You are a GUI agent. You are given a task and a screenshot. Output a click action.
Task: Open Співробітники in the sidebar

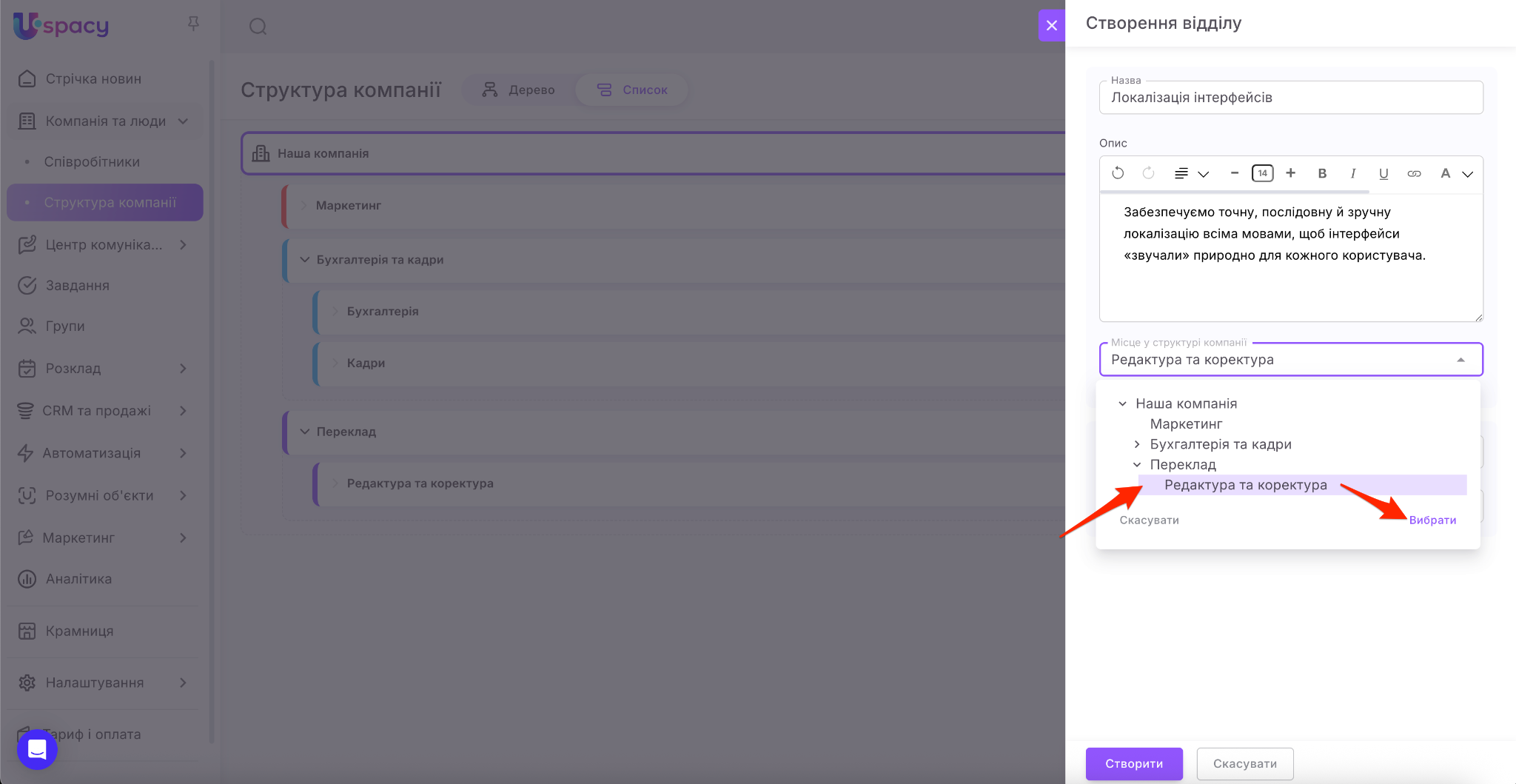click(92, 162)
